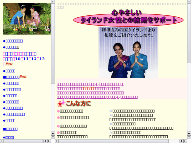Click the red star こんな方に heading graphic

[74, 103]
